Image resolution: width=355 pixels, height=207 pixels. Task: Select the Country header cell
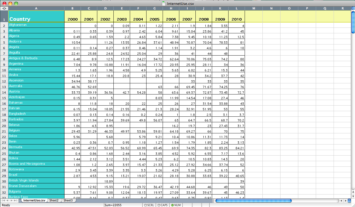[36, 17]
